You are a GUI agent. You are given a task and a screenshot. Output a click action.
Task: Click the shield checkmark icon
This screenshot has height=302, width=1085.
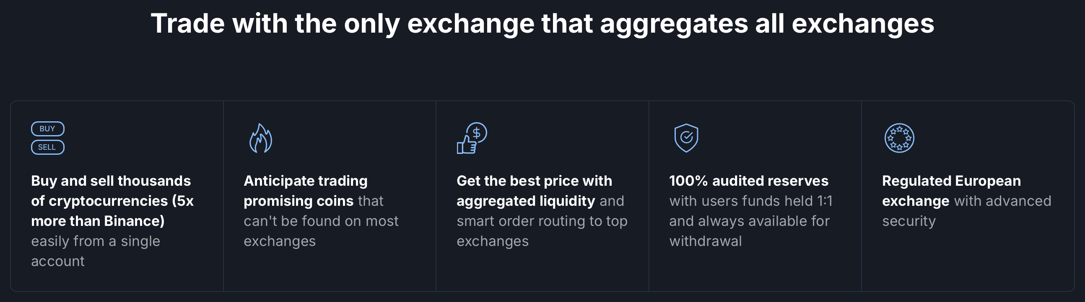[x=686, y=138]
